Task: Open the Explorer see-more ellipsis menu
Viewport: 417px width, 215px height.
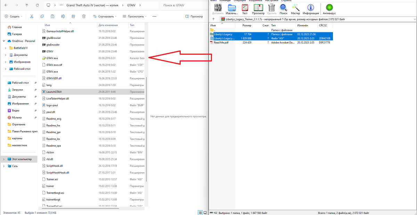Action: [x=154, y=16]
